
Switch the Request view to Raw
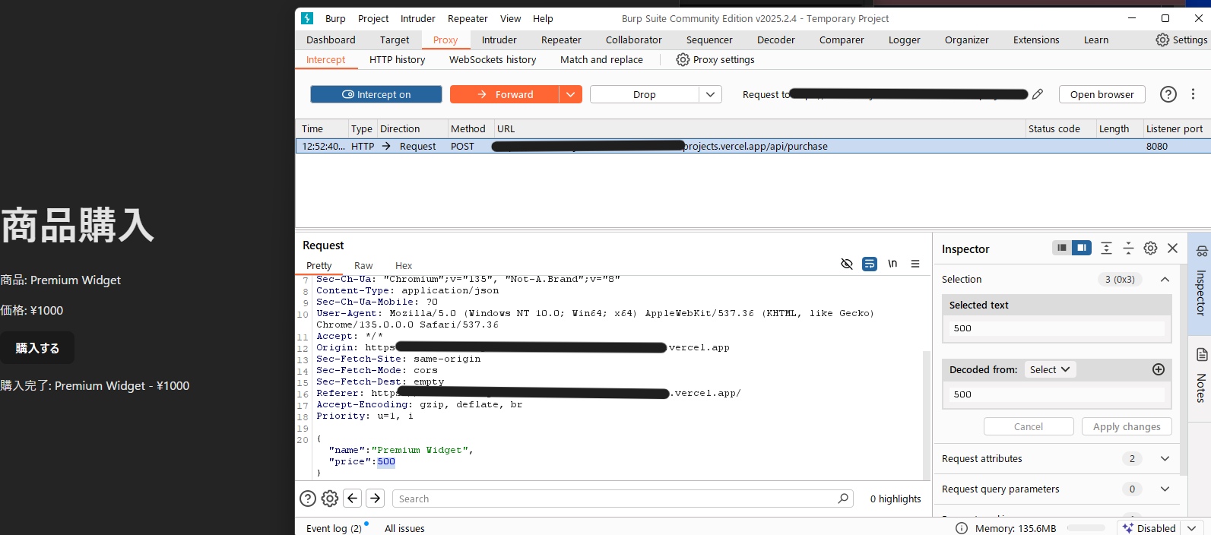point(363,265)
